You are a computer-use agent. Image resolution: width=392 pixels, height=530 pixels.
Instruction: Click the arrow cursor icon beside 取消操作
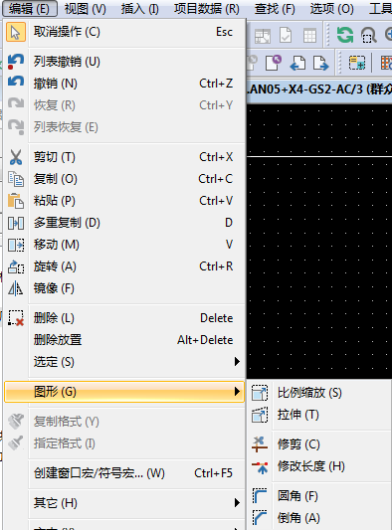tap(16, 33)
